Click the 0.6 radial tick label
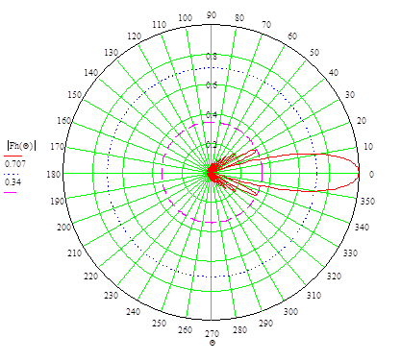Image resolution: width=401 pixels, height=361 pixels. 212,85
